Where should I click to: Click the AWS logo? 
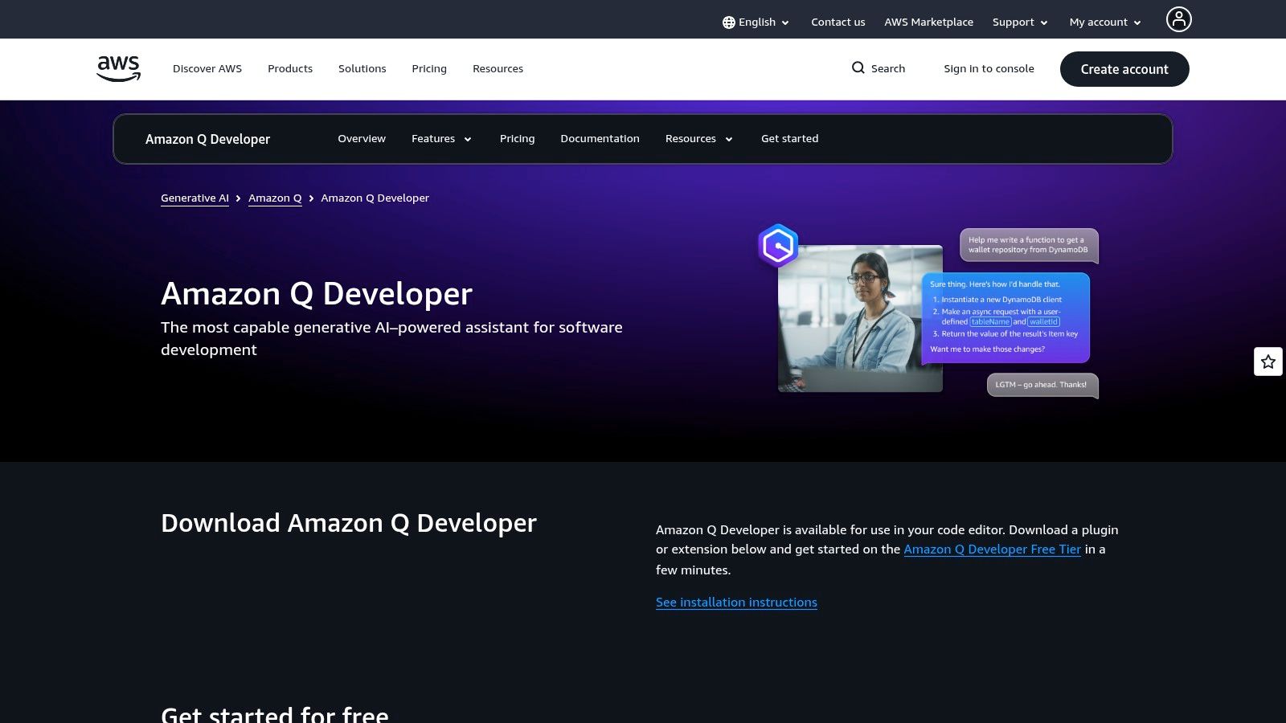click(119, 68)
